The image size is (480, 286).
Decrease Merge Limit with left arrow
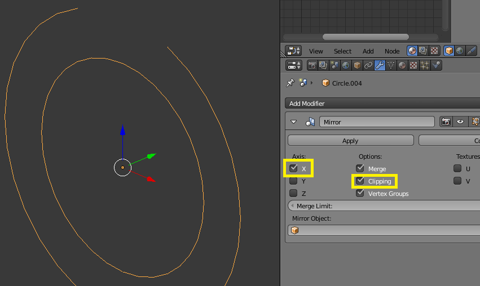point(292,205)
